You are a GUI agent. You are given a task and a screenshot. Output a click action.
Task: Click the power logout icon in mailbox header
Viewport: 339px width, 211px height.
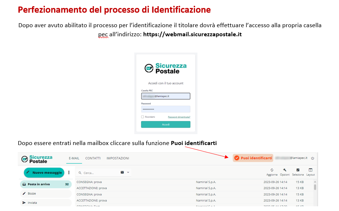(x=313, y=158)
